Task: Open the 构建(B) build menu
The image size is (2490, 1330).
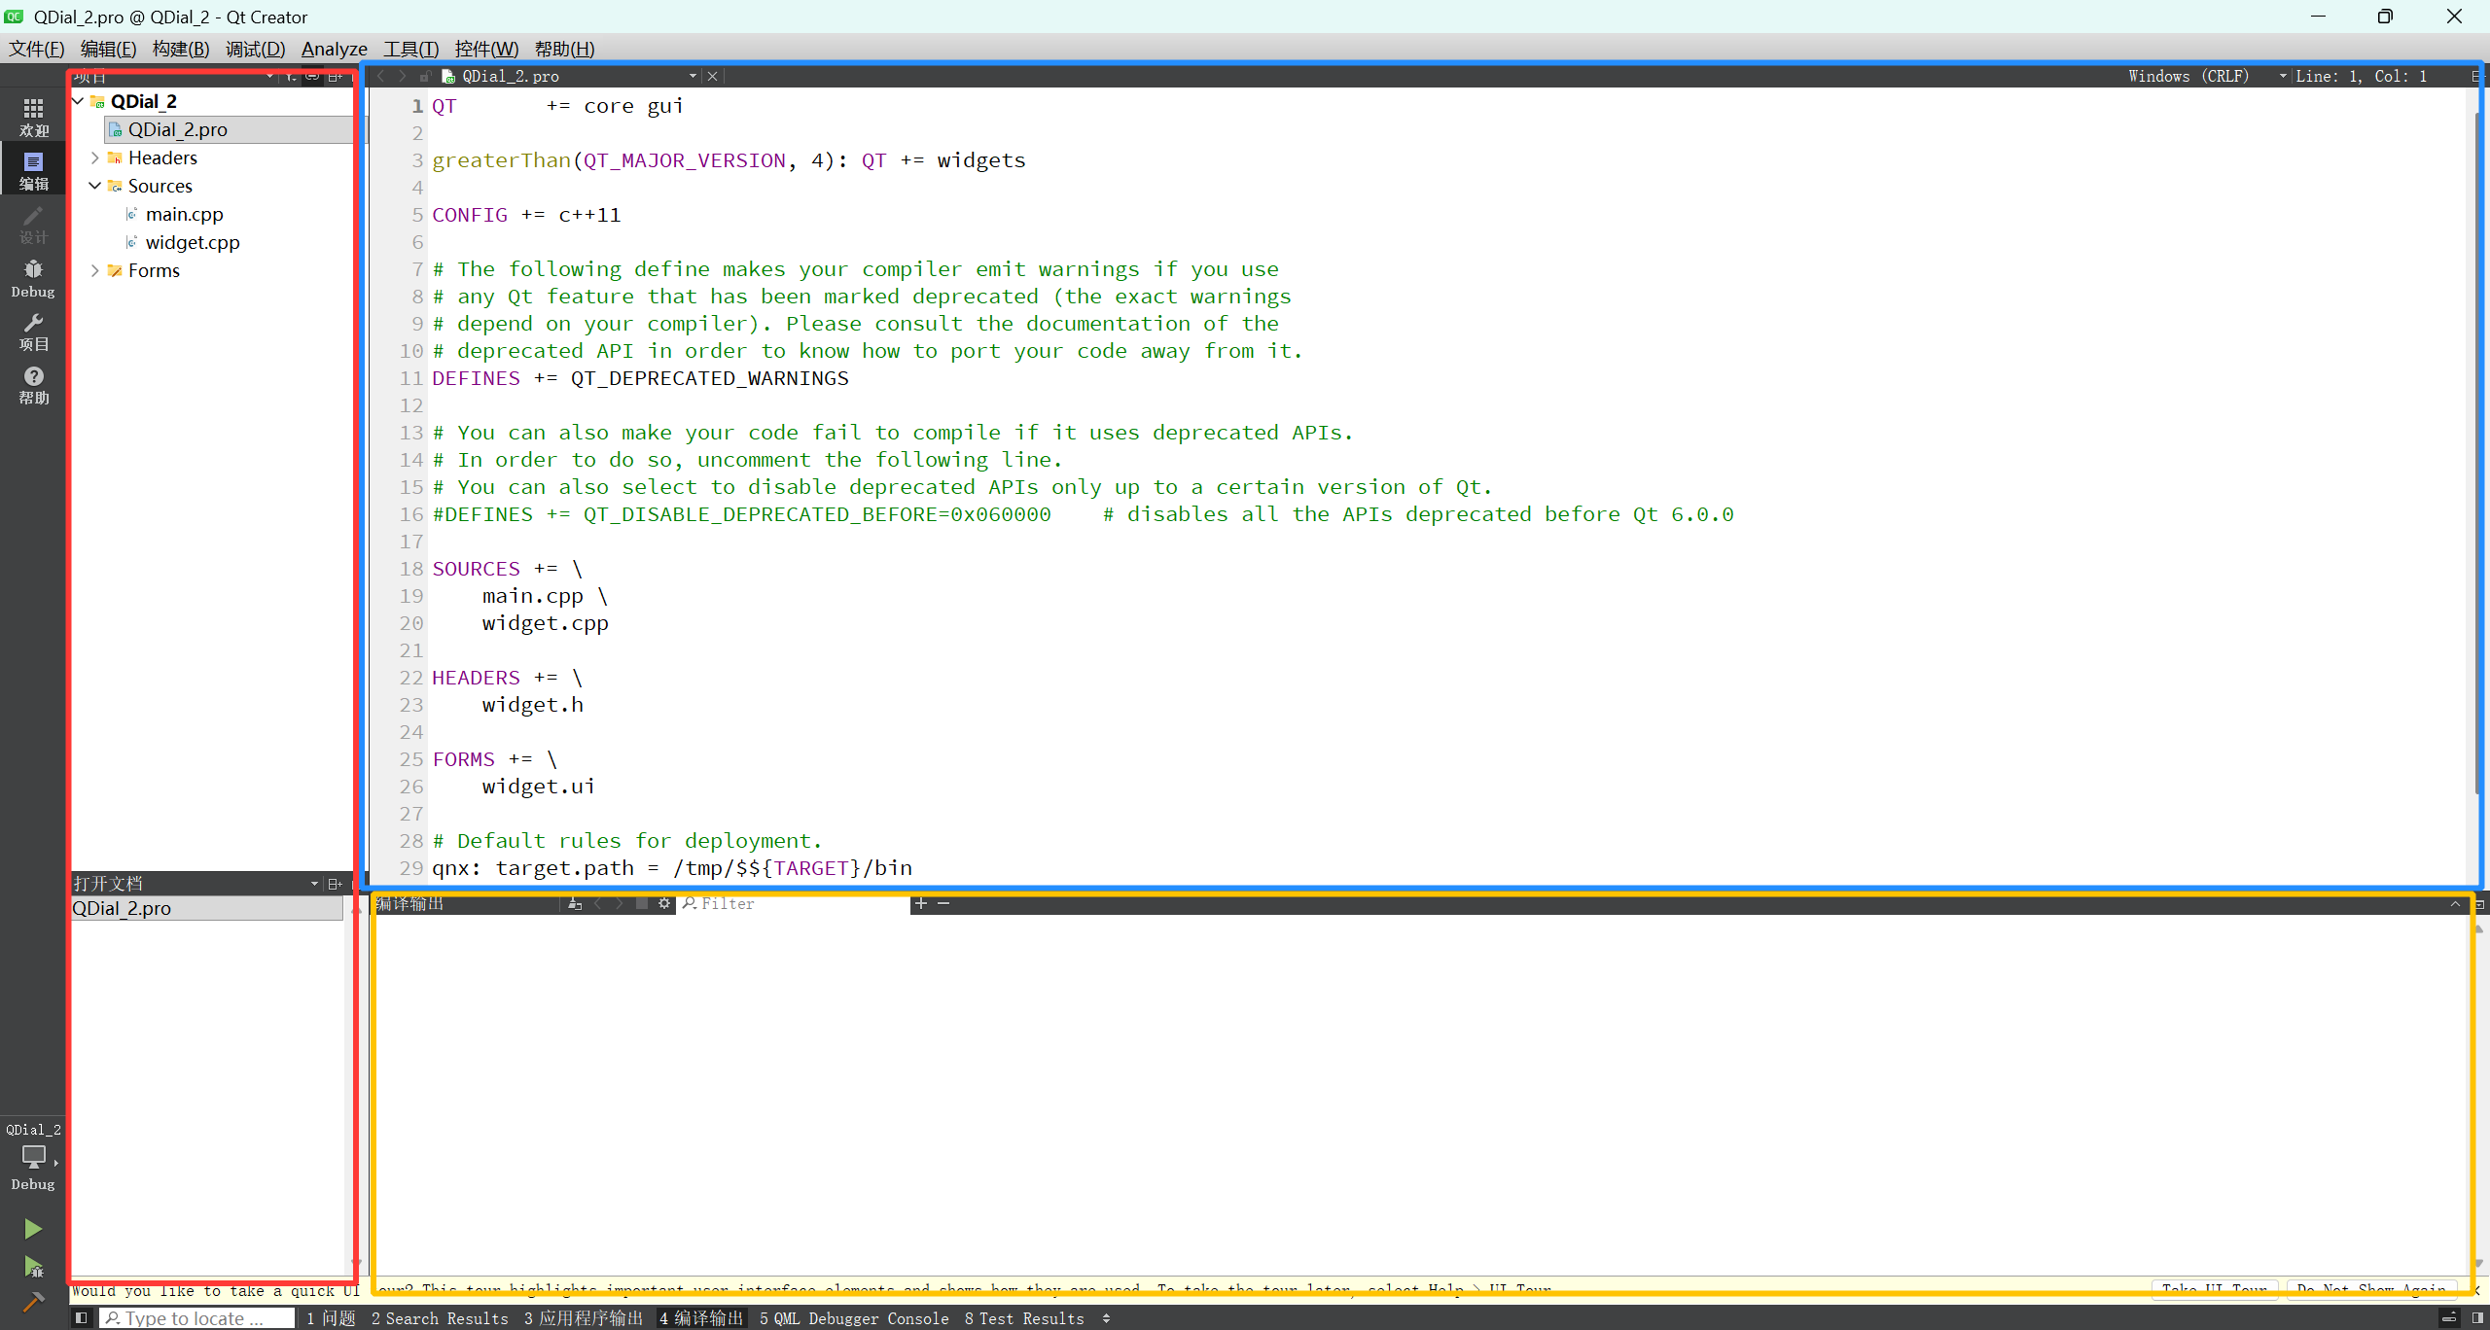Action: (x=181, y=49)
